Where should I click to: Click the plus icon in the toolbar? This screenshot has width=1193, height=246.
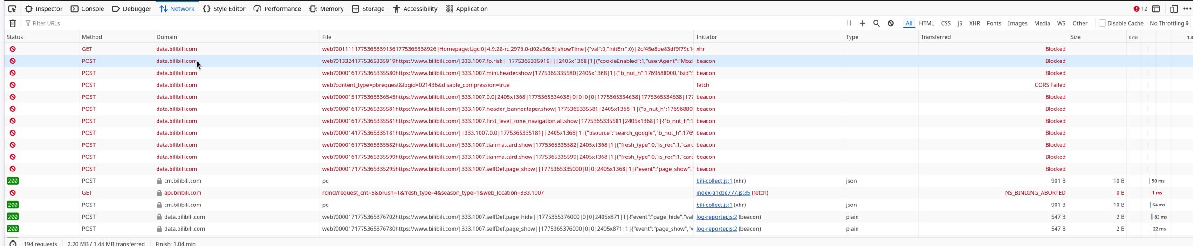click(x=863, y=23)
